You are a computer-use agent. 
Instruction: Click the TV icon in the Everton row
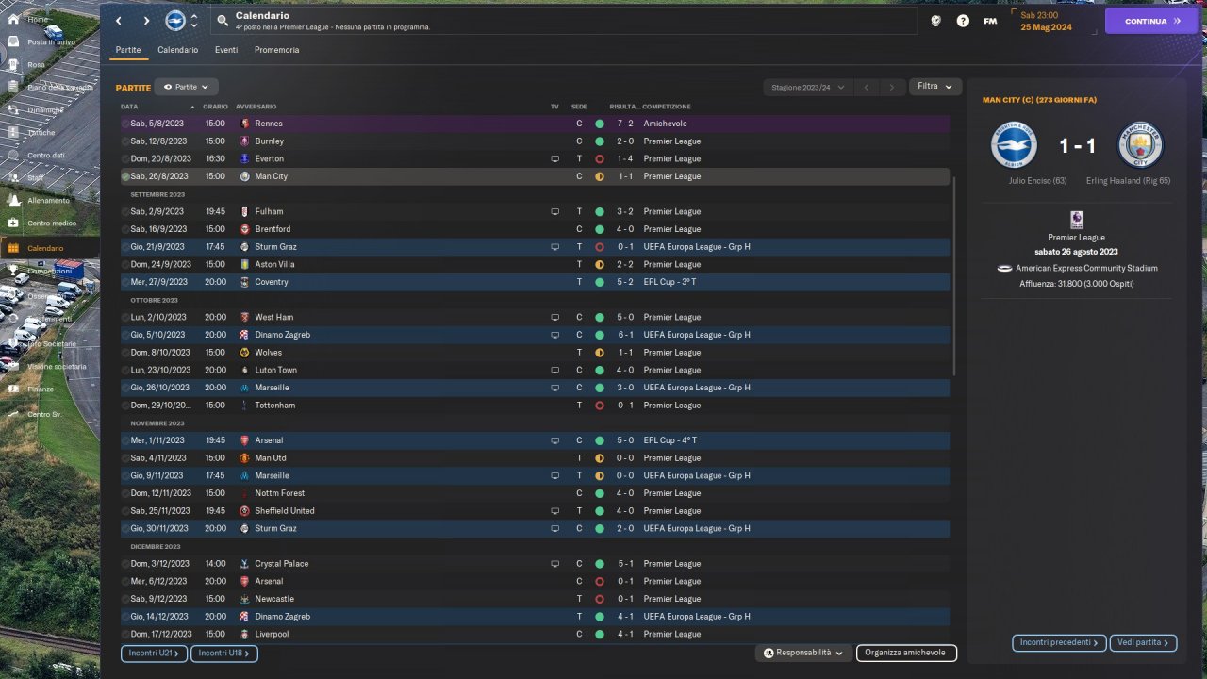pyautogui.click(x=555, y=158)
